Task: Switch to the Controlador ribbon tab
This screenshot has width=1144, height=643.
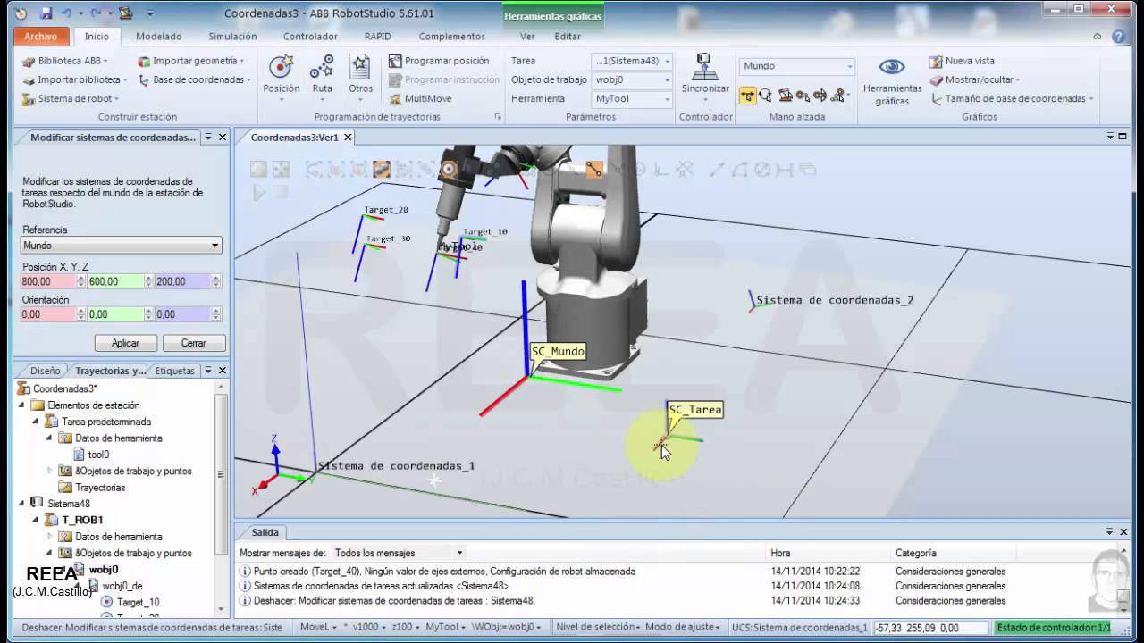Action: (x=310, y=37)
